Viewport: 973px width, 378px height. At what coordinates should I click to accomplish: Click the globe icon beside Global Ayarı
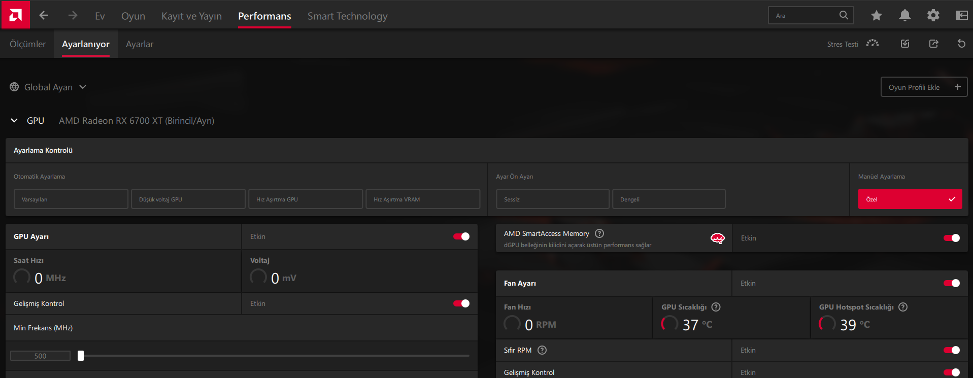(14, 87)
